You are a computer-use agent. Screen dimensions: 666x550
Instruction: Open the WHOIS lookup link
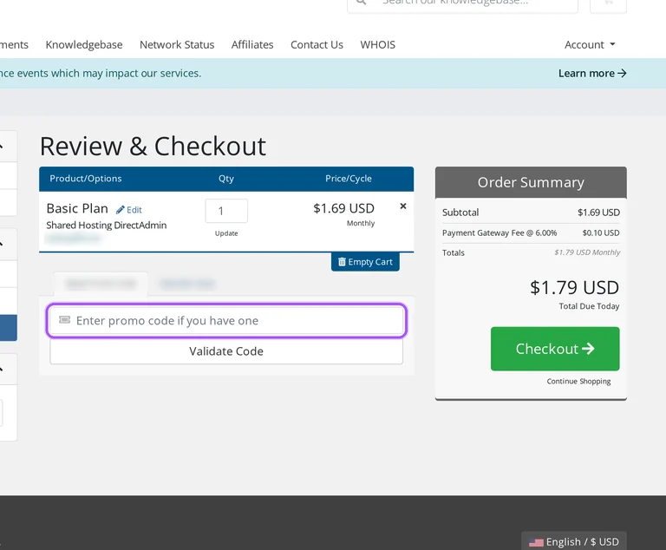(x=377, y=44)
